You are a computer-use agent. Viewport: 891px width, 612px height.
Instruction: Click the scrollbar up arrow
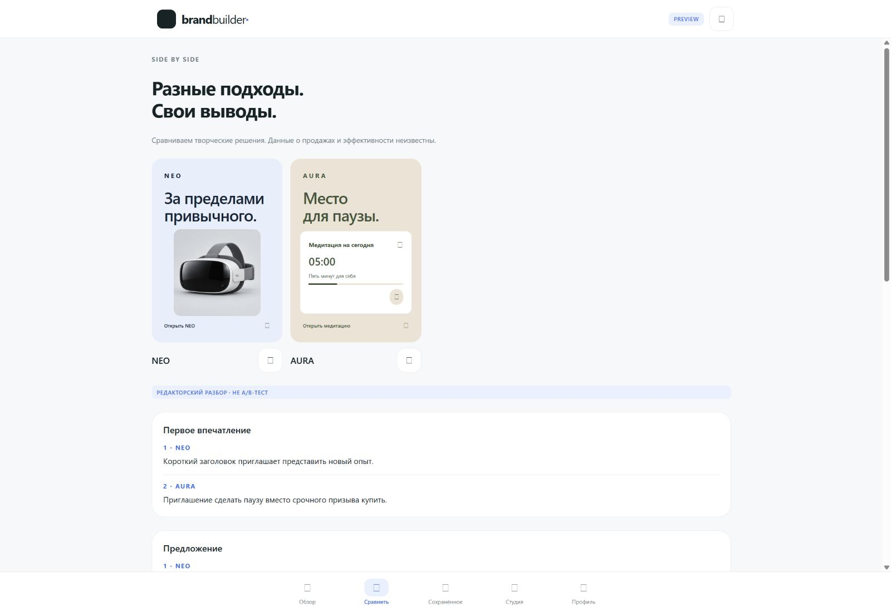pos(887,42)
